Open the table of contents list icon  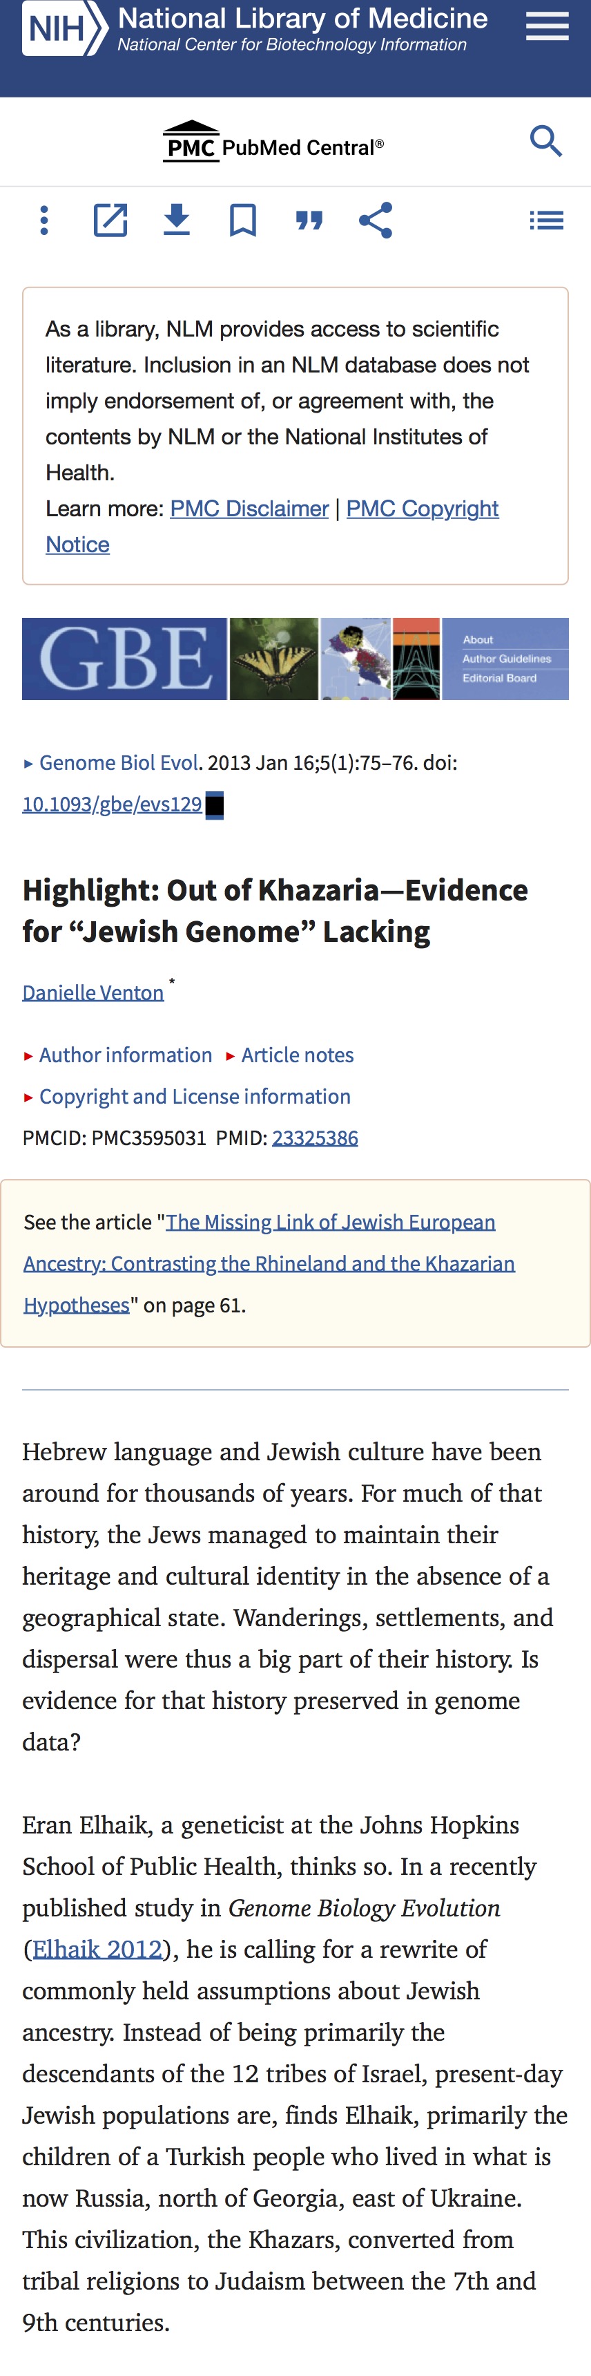click(x=546, y=220)
